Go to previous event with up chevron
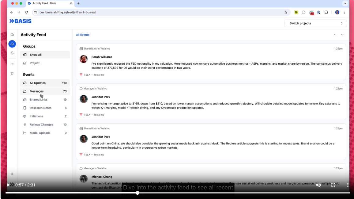The image size is (354, 199). click(335, 35)
